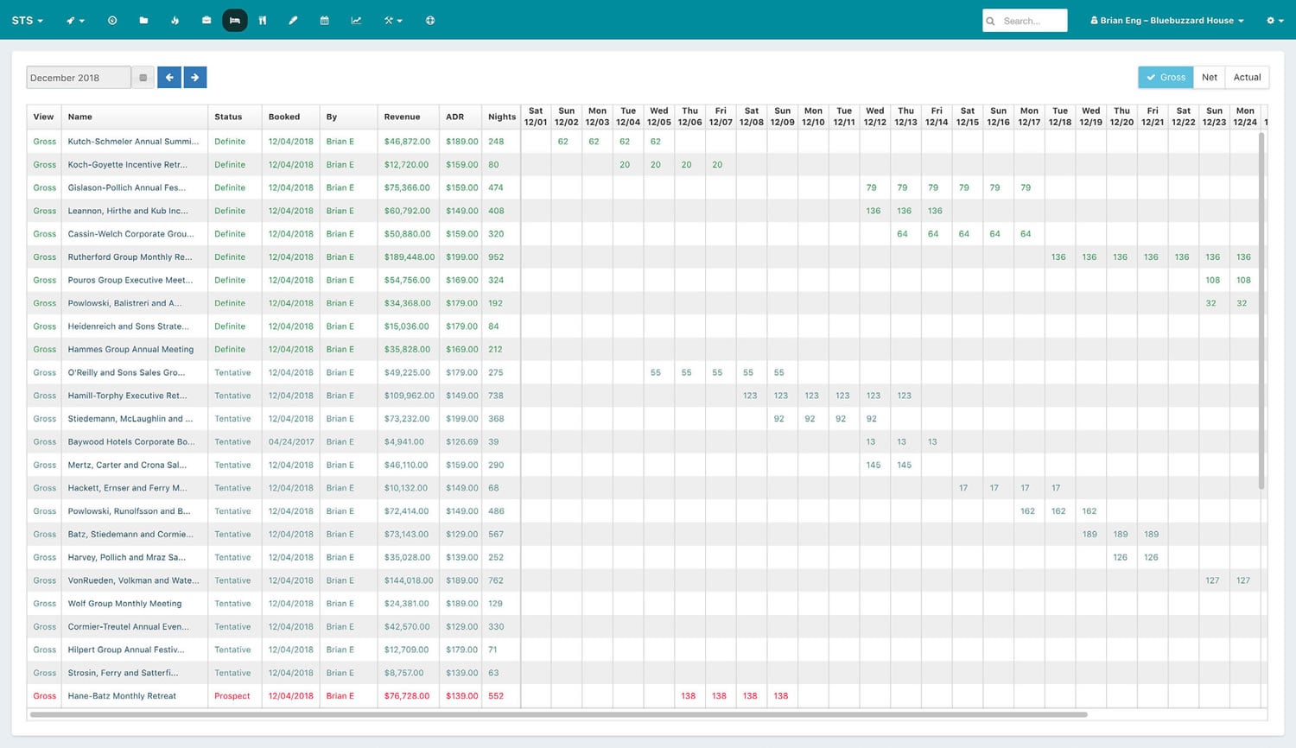
Task: Open the calendar module icon
Action: [324, 20]
